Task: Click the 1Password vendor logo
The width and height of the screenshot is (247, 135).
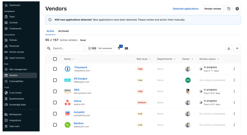Action: tap(68, 69)
